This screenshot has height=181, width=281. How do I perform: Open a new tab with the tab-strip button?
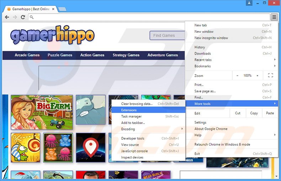pos(62,9)
